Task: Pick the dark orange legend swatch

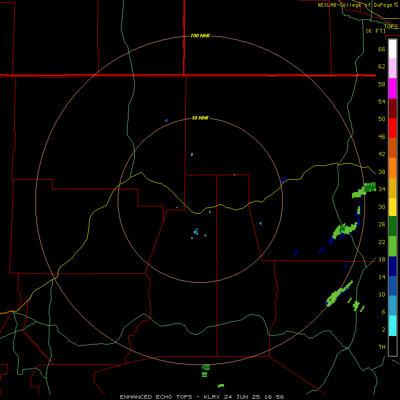Action: click(392, 148)
